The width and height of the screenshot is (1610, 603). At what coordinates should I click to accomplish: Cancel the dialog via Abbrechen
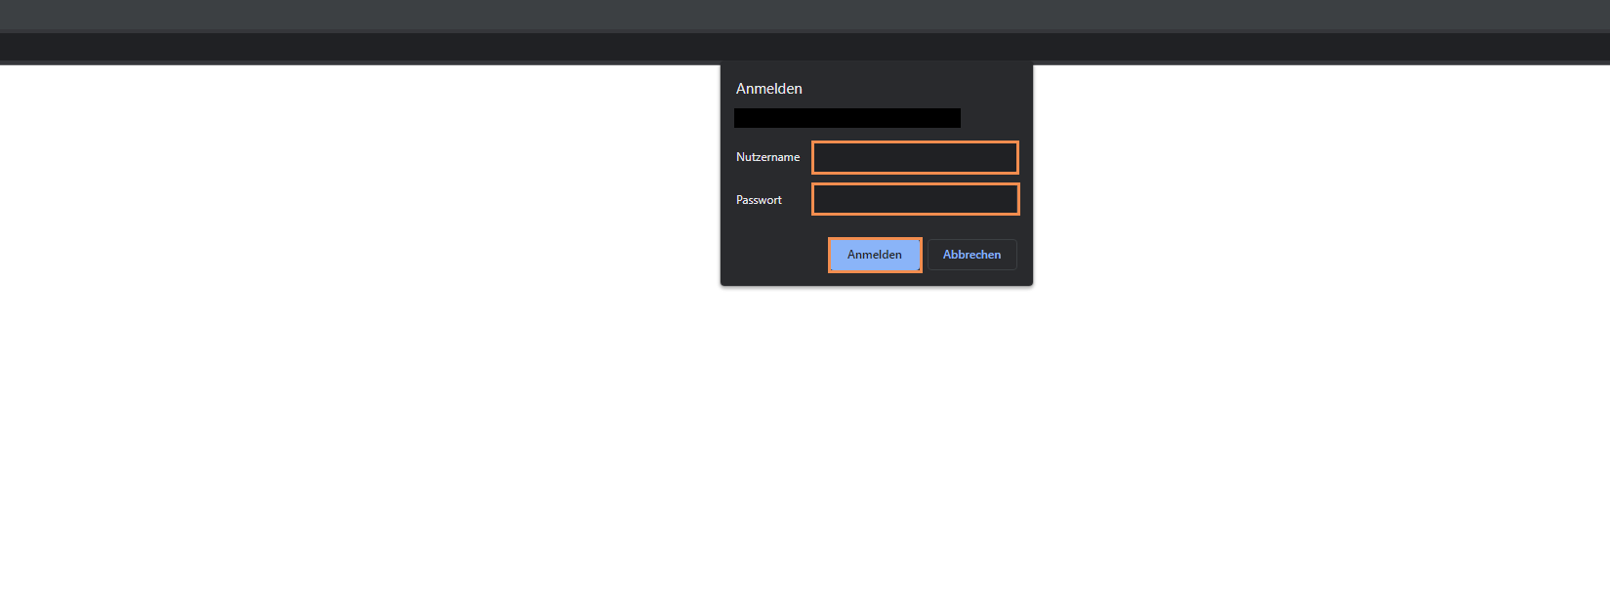[971, 255]
